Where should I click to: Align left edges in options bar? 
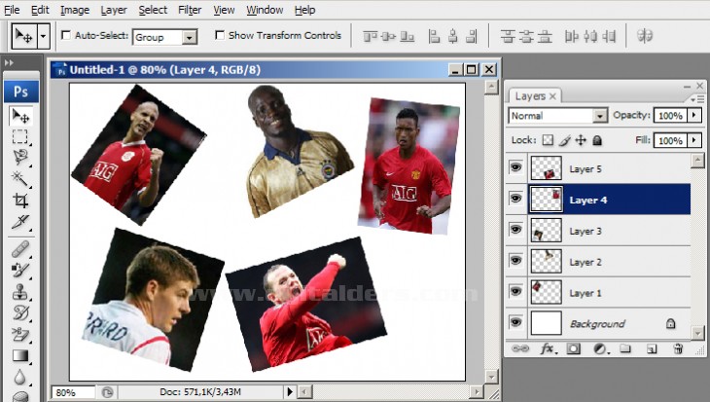[x=434, y=36]
